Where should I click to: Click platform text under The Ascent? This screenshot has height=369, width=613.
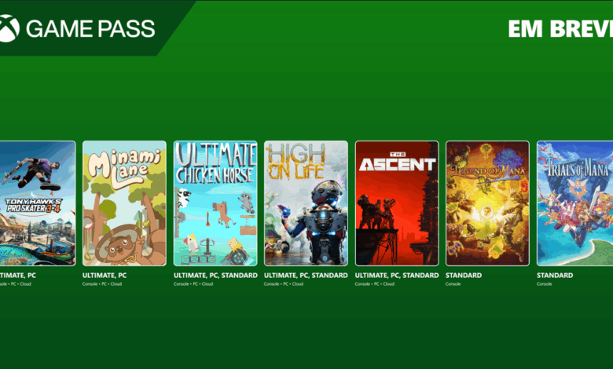pyautogui.click(x=375, y=284)
